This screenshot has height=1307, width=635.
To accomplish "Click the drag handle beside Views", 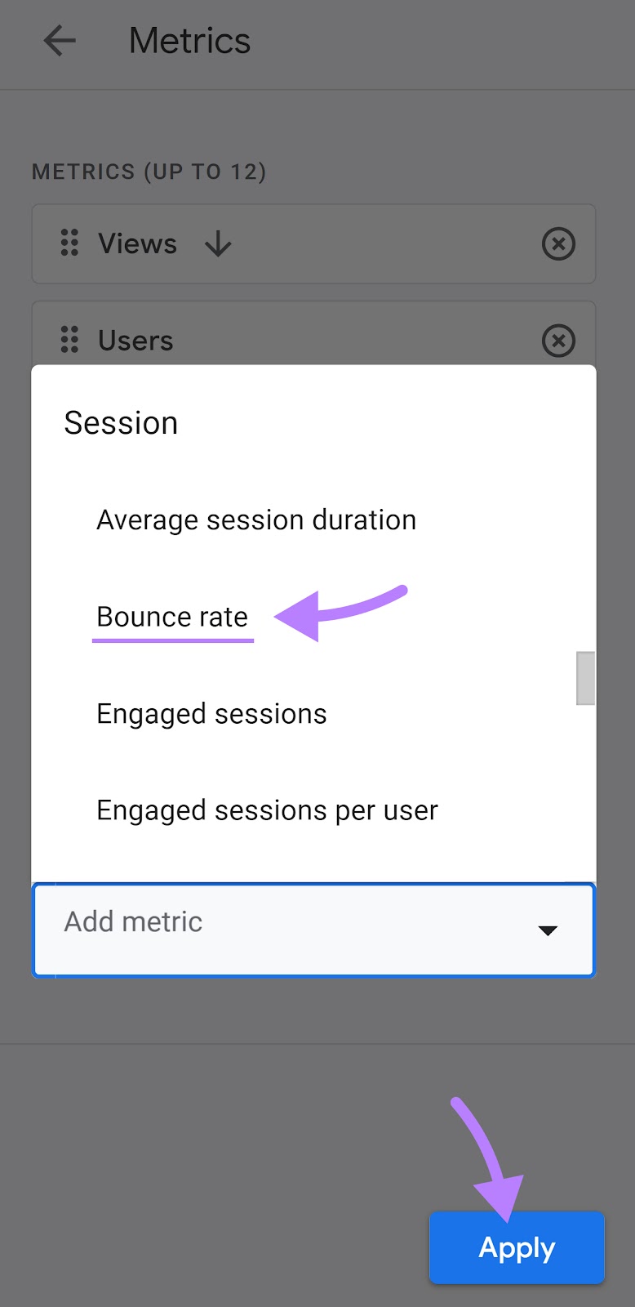I will click(x=69, y=243).
